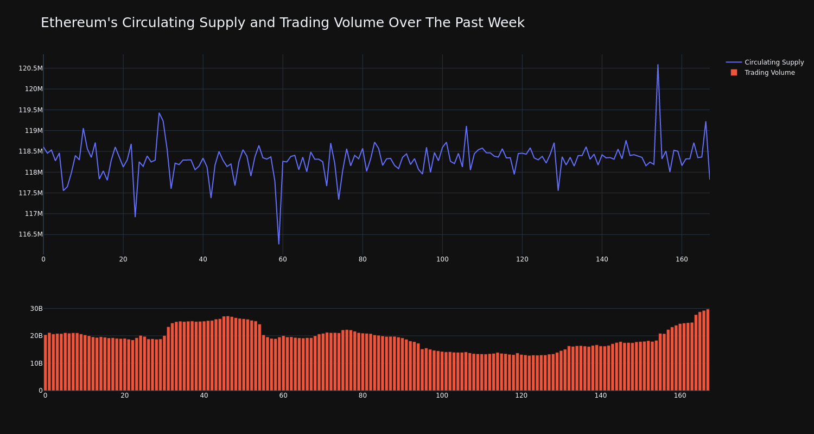Click x-axis label 160 on supply chart

pyautogui.click(x=682, y=259)
